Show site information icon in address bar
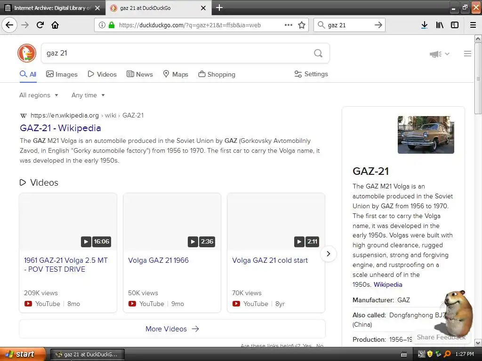482x361 pixels. 102,25
